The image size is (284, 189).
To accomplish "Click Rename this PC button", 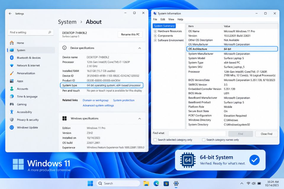I will (x=130, y=34).
